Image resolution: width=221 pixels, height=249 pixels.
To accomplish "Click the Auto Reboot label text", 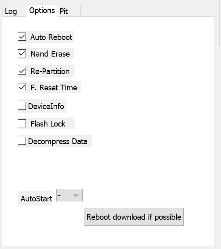I will click(51, 37).
